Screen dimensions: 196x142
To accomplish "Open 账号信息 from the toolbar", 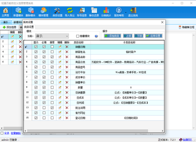I will click(x=82, y=12).
